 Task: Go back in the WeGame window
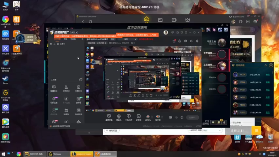[x=83, y=22]
